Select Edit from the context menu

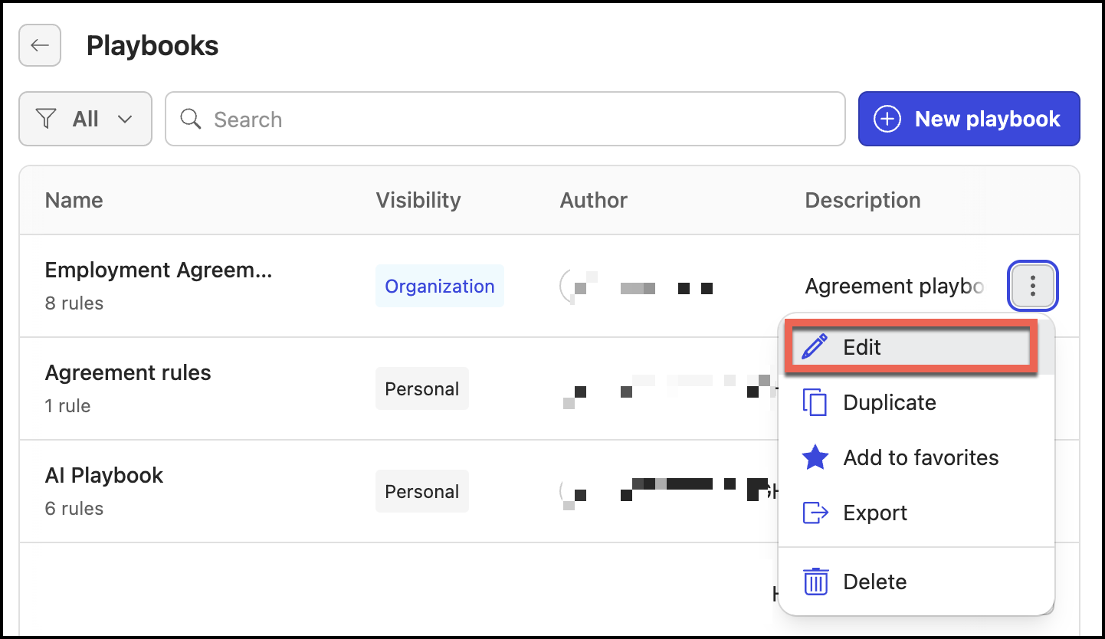click(912, 347)
